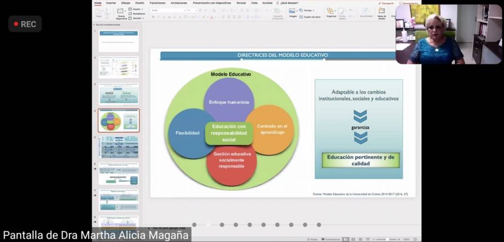Click the Imagen insert icon

(292, 11)
